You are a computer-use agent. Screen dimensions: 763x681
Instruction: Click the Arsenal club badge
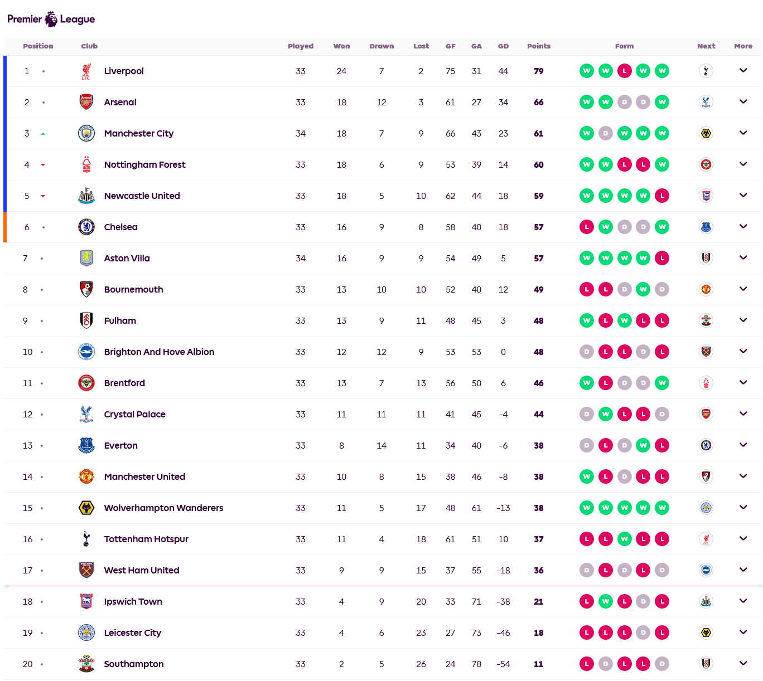[86, 102]
